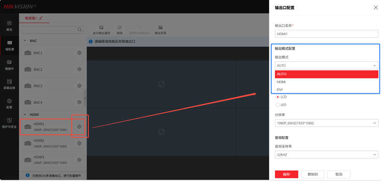
Task: Click the LCD screen icon of HDMI2
Action: click(x=28, y=143)
